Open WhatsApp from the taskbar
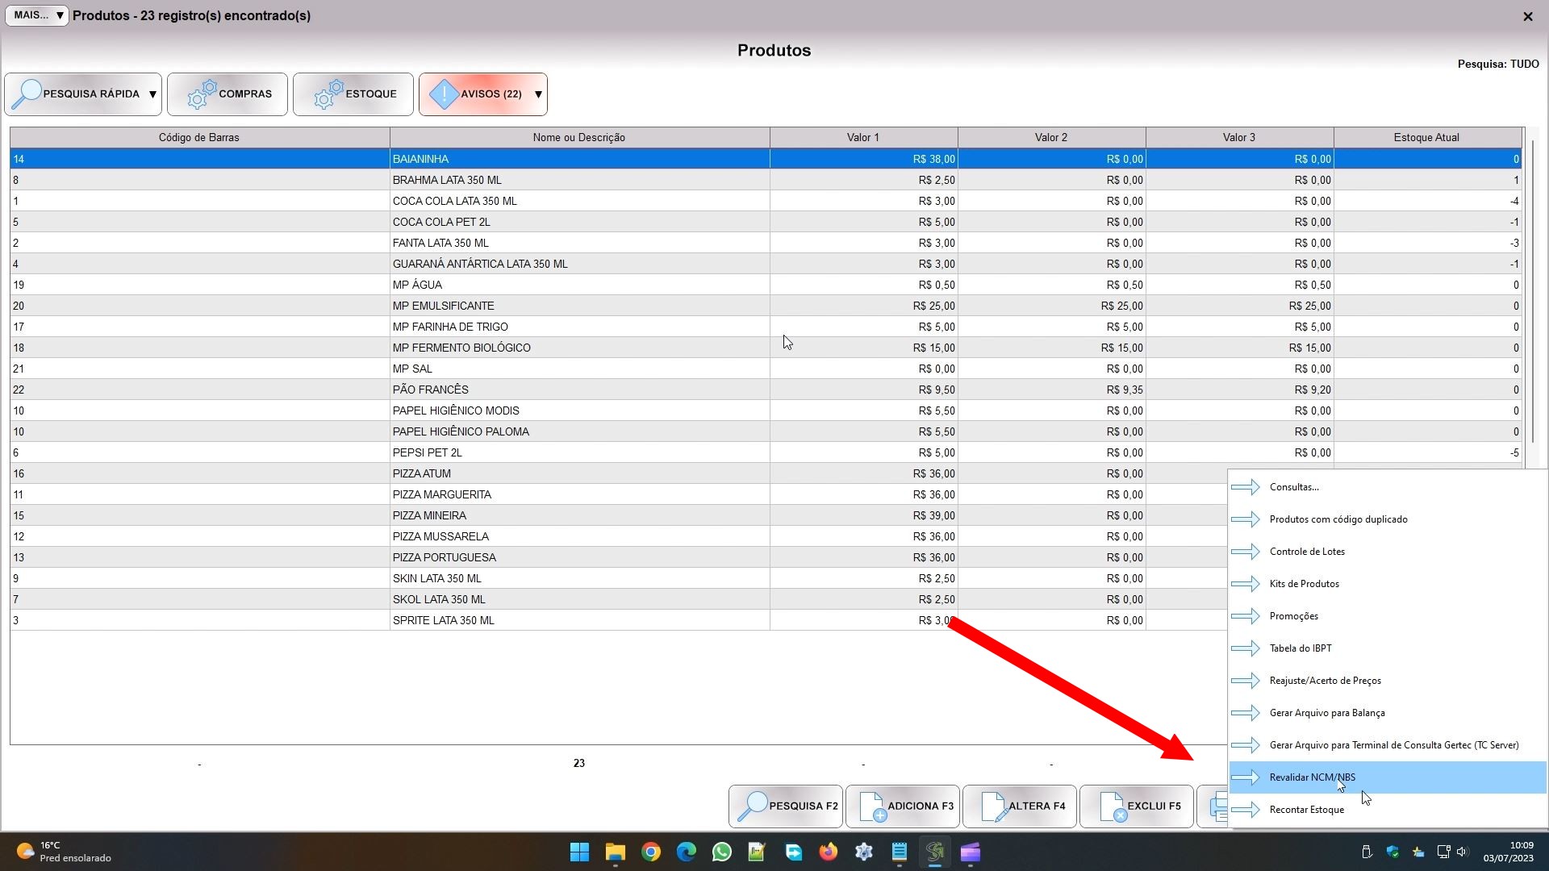The image size is (1549, 871). coord(722,852)
